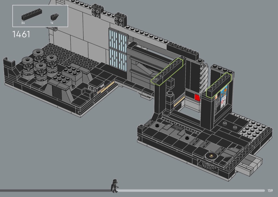
Task: Click the "1x" quantity label
Action: pyautogui.click(x=52, y=23)
